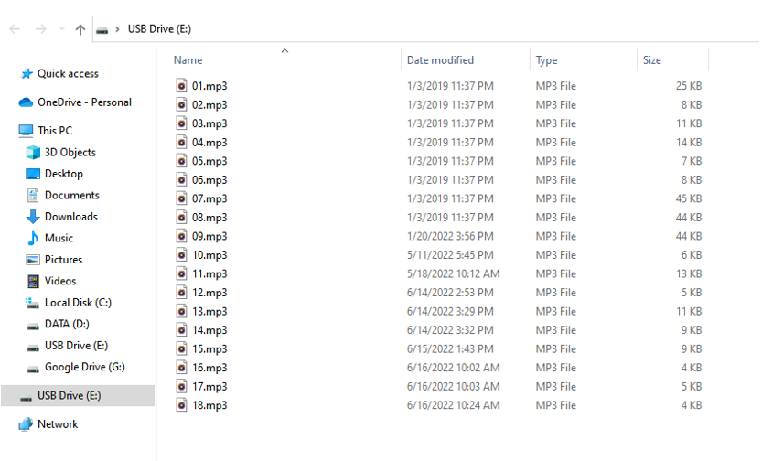
Task: Click the Downloads arrow icon
Action: (x=33, y=217)
